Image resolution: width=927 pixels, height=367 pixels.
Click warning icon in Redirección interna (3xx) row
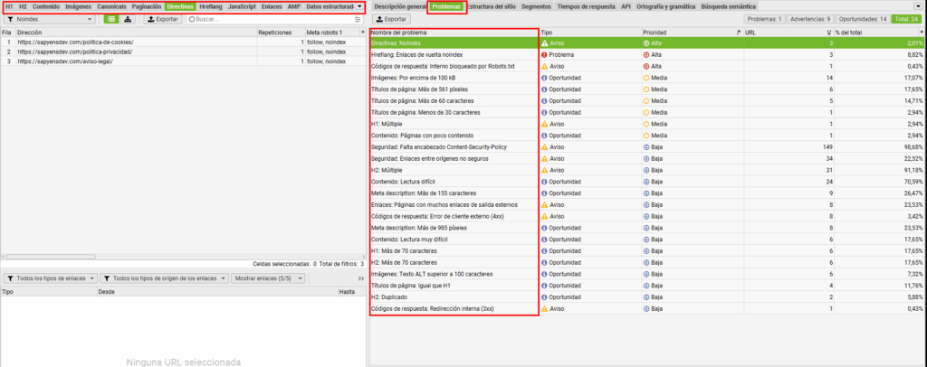544,308
